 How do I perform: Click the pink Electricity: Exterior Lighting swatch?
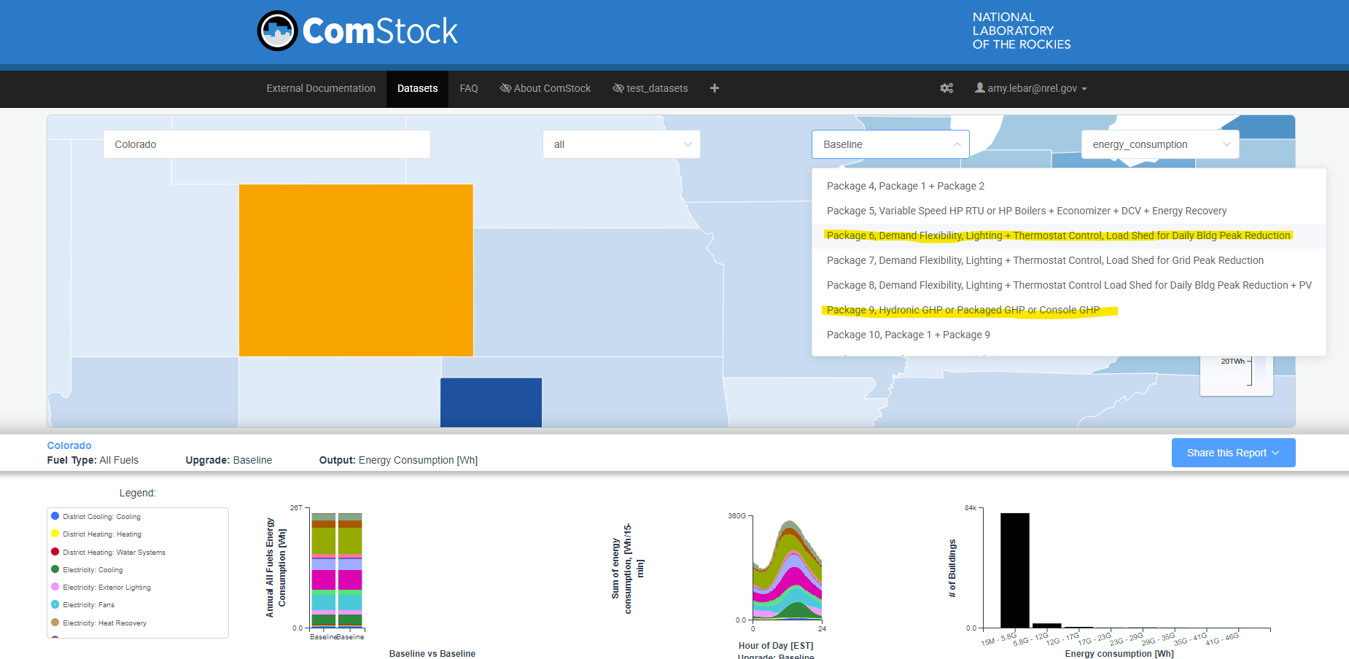pos(55,587)
